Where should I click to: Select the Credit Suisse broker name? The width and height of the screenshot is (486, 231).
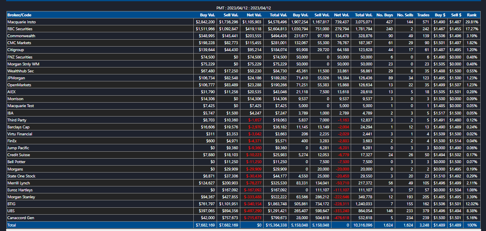tap(18, 155)
